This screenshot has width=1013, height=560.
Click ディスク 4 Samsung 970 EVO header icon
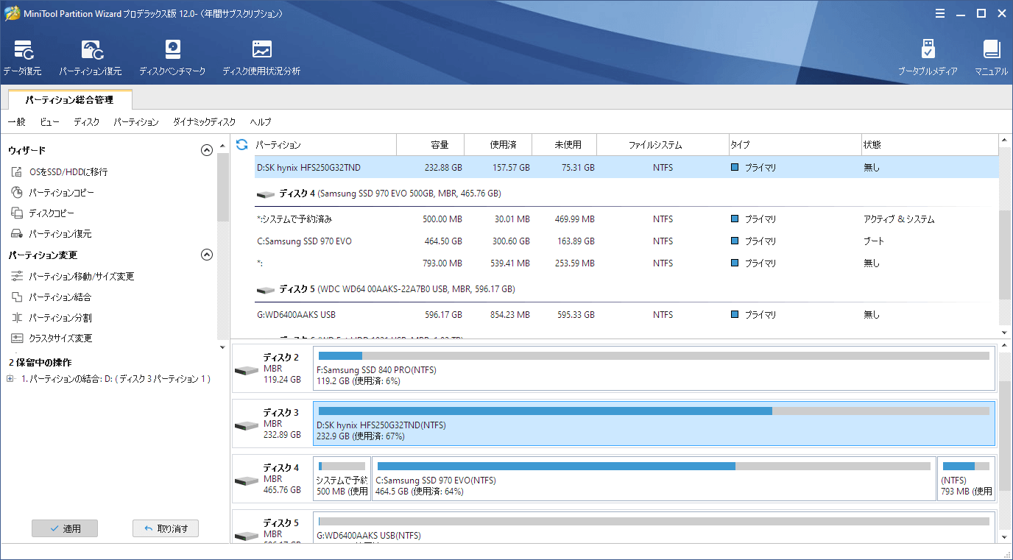click(265, 194)
